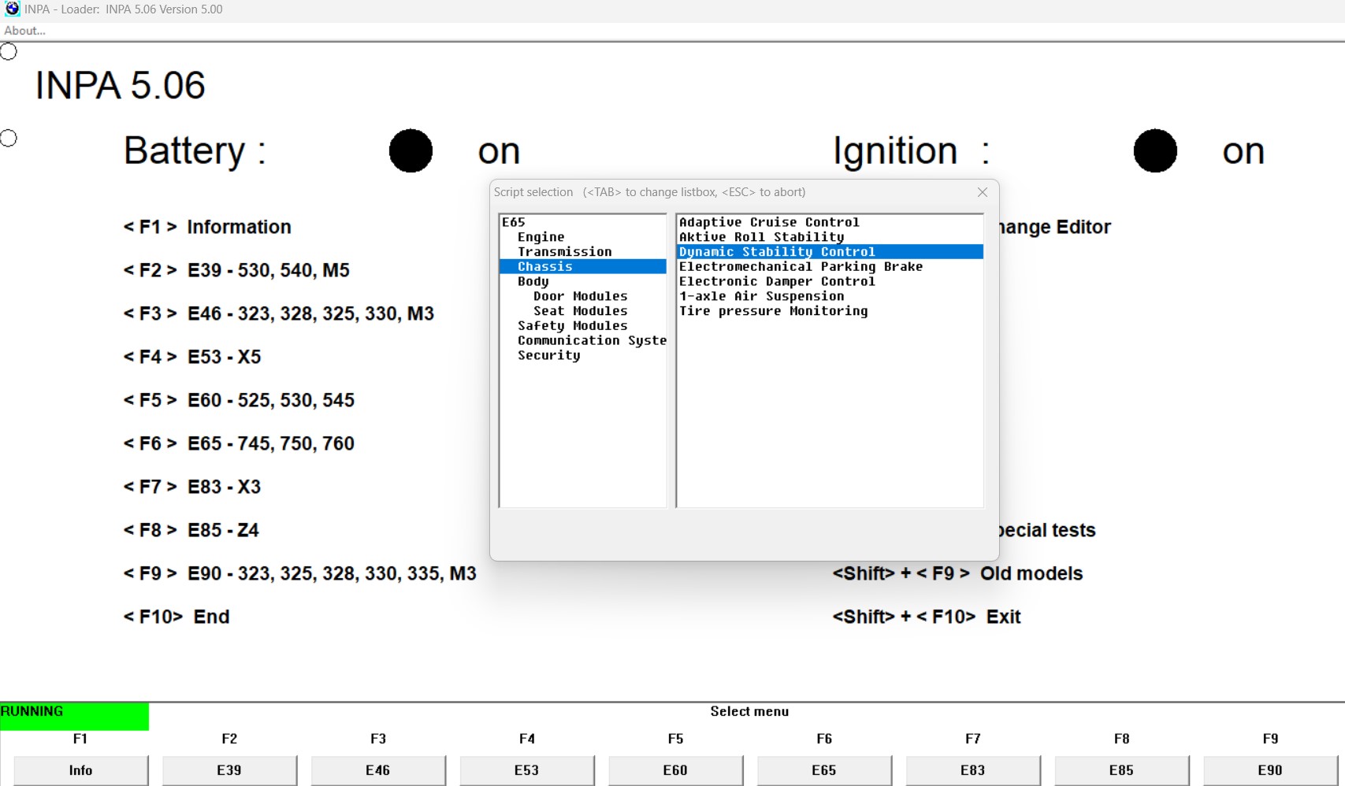Click the small circle beside INPA 5.06 heading
The height and width of the screenshot is (786, 1345).
tap(9, 52)
